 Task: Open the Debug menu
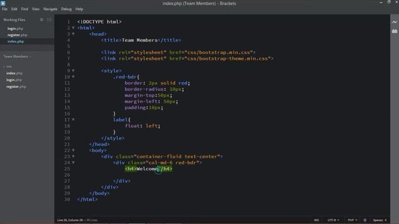pyautogui.click(x=66, y=9)
